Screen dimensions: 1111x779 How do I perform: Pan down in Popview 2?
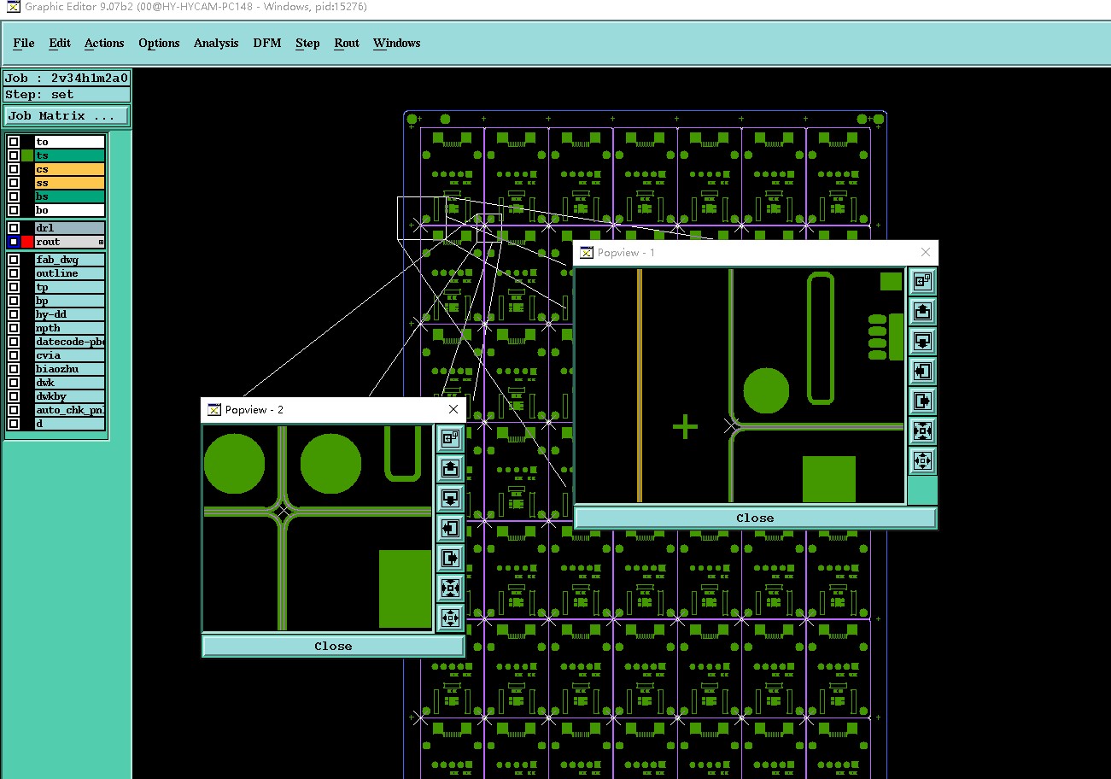(450, 498)
